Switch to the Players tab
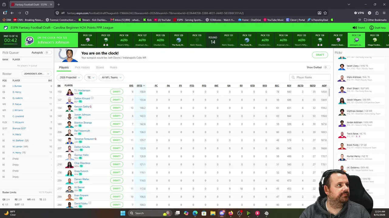 [64, 68]
